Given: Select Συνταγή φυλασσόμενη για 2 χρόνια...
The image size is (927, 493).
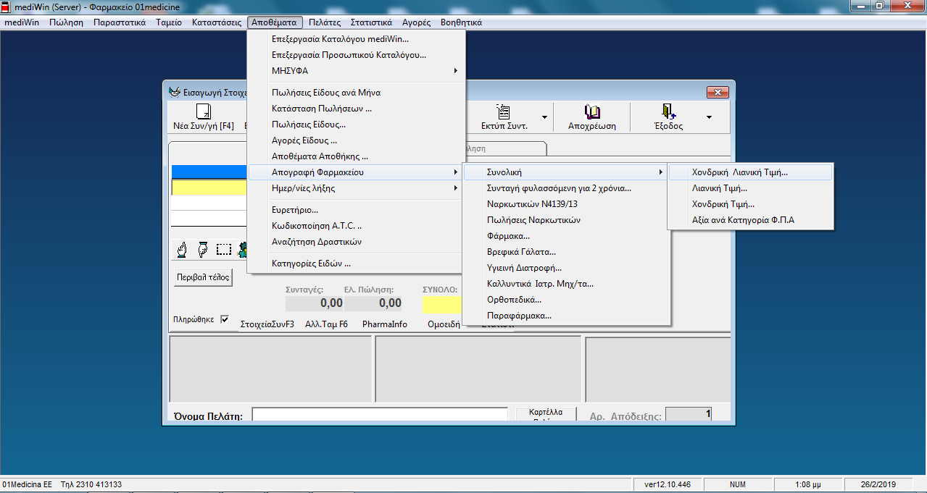Looking at the screenshot, I should click(x=565, y=188).
